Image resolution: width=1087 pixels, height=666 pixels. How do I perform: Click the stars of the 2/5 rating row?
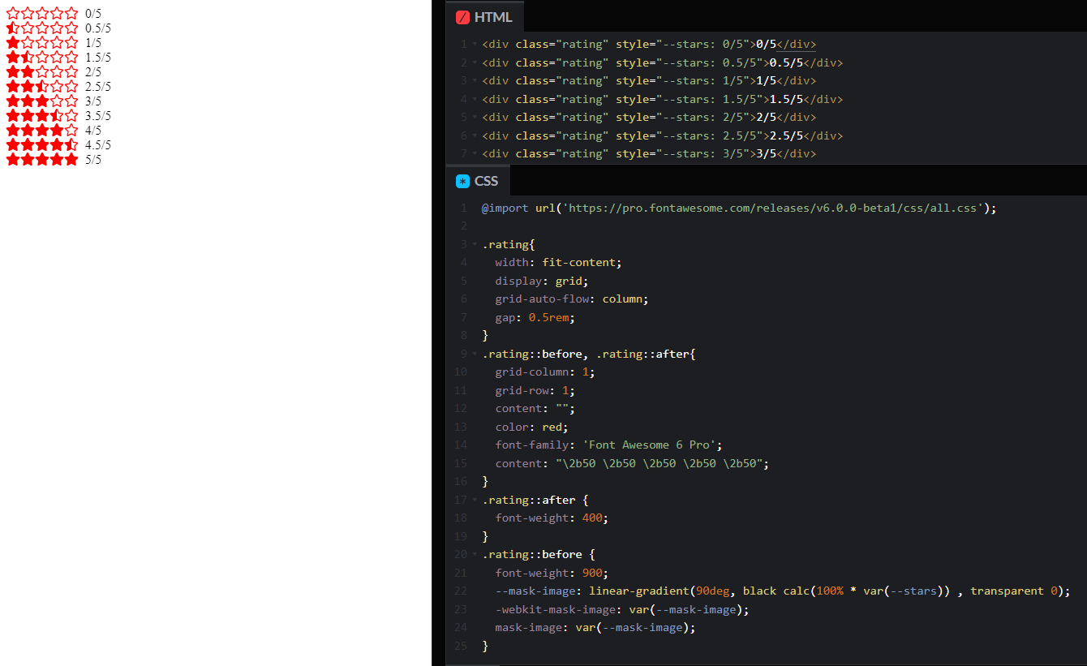[x=42, y=71]
